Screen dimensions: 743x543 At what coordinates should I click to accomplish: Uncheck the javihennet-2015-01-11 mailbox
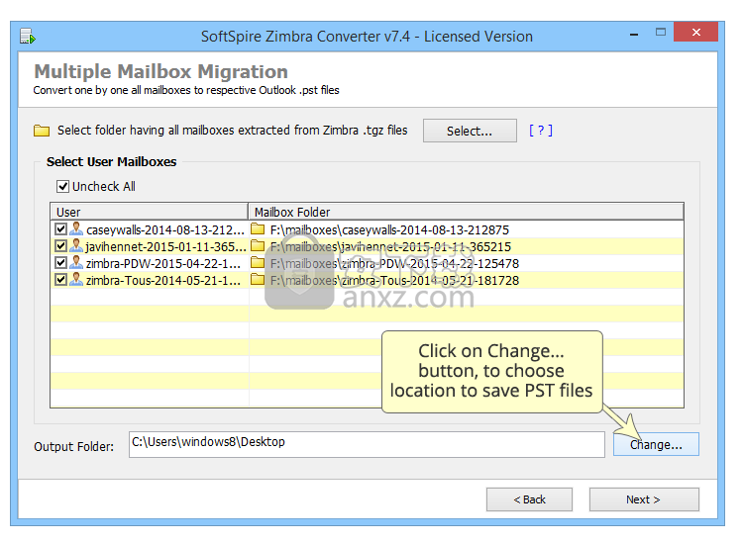pos(60,246)
